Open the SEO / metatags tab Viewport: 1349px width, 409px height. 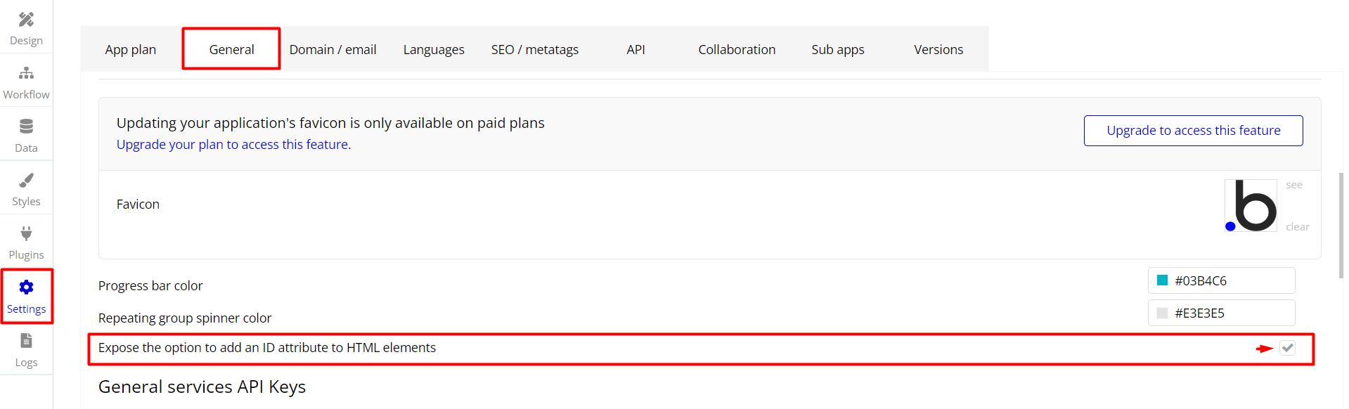[x=535, y=50]
